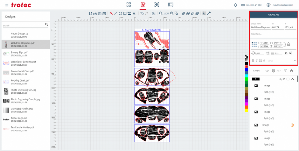Collapse layer 1 with the chevron
The image size is (299, 151).
pos(292,79)
